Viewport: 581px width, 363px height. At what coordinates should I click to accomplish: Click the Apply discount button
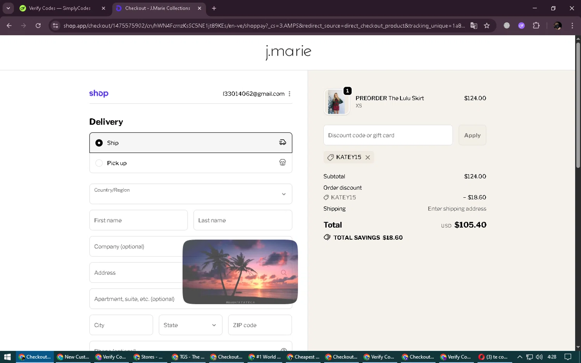pos(472,135)
